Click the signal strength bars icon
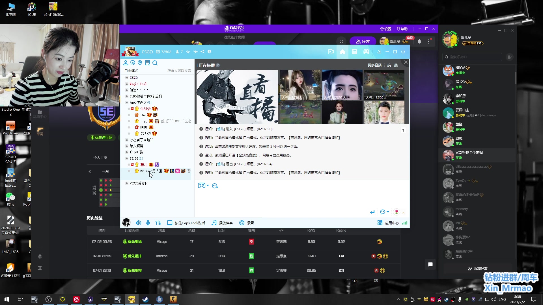The width and height of the screenshot is (543, 305). pyautogui.click(x=405, y=223)
